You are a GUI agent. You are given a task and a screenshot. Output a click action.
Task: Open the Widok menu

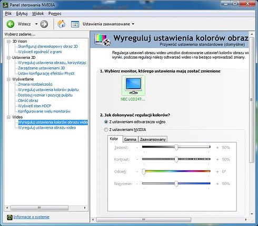[38, 14]
